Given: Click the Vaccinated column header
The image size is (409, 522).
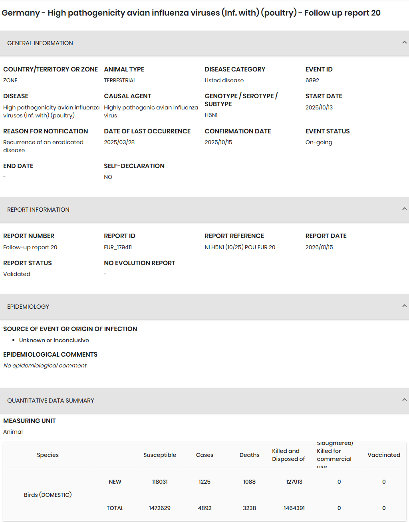Looking at the screenshot, I should pyautogui.click(x=383, y=455).
